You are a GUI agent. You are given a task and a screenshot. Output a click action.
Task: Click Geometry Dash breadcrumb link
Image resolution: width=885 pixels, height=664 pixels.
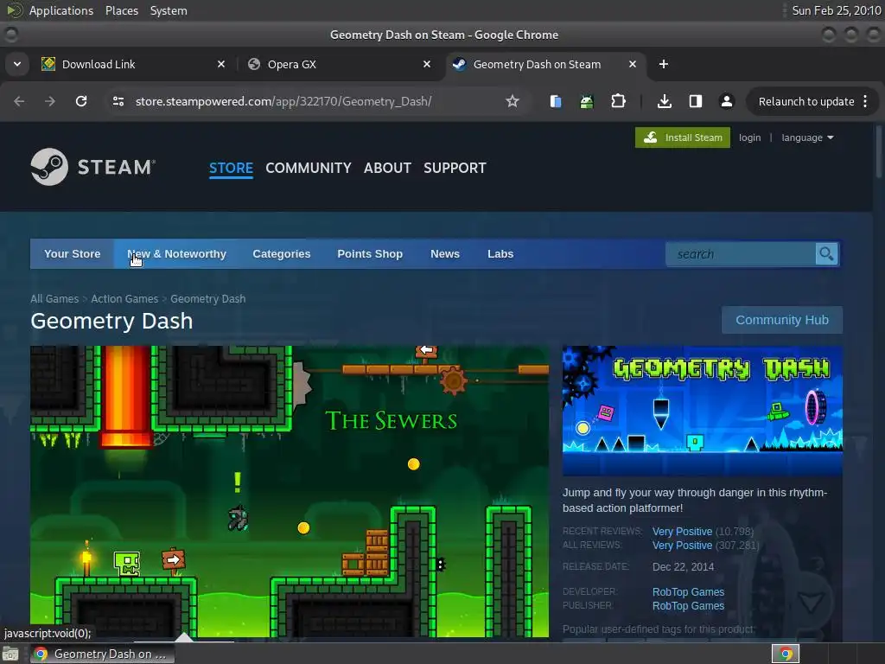point(208,298)
